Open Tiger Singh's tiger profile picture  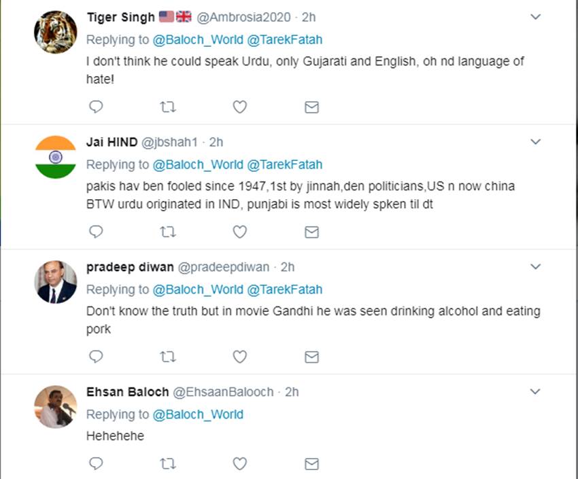click(56, 32)
